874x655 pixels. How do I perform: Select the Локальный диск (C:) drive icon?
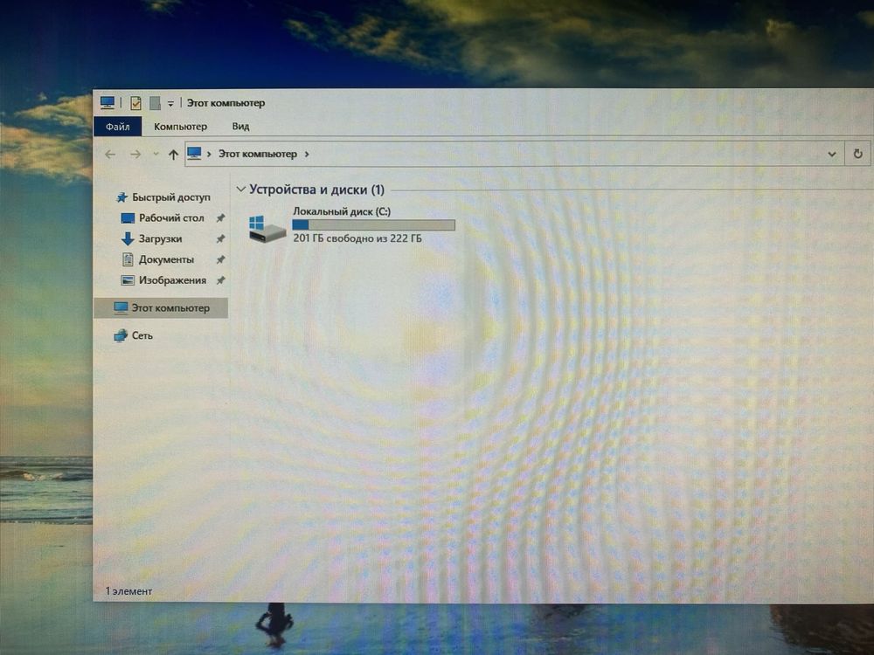267,228
